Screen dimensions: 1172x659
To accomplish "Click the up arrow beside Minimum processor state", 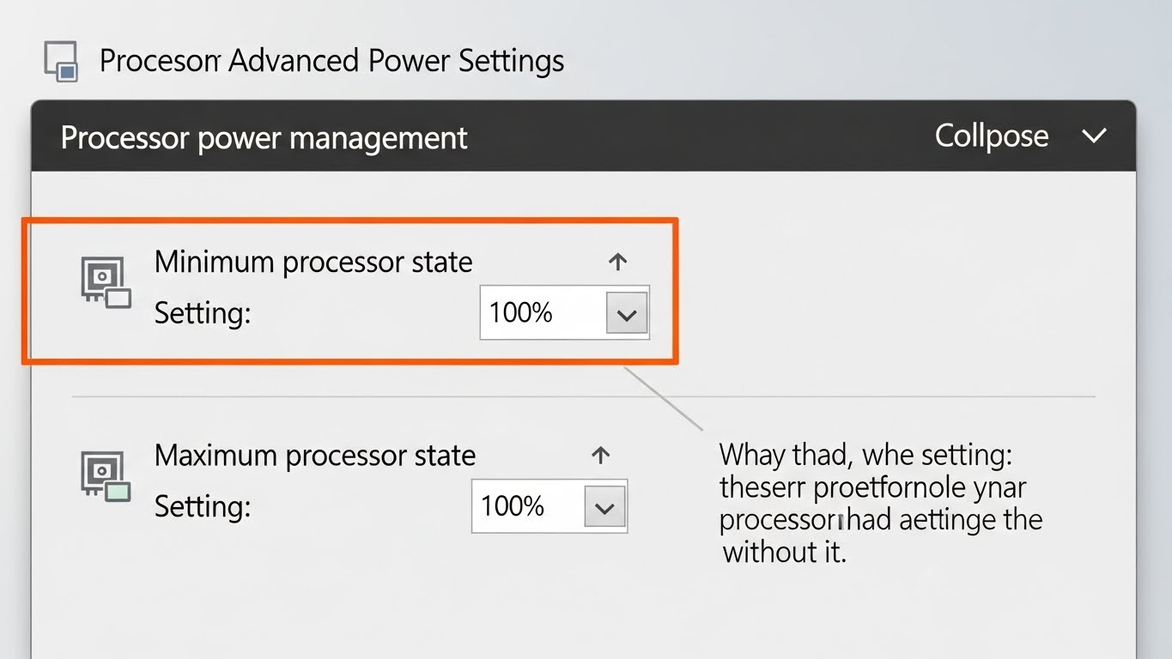I will [x=618, y=263].
